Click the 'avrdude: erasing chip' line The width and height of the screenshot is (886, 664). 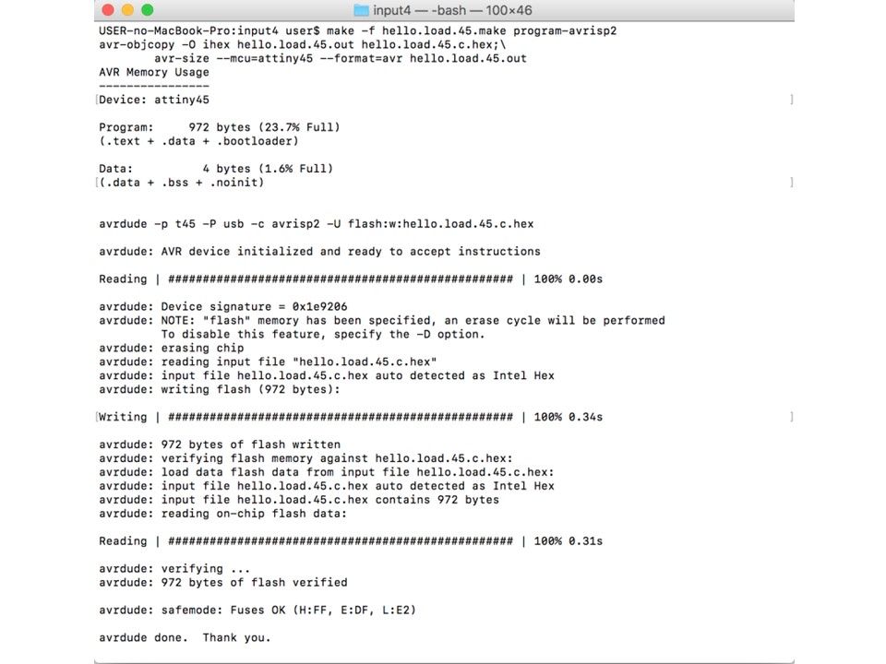(x=172, y=348)
